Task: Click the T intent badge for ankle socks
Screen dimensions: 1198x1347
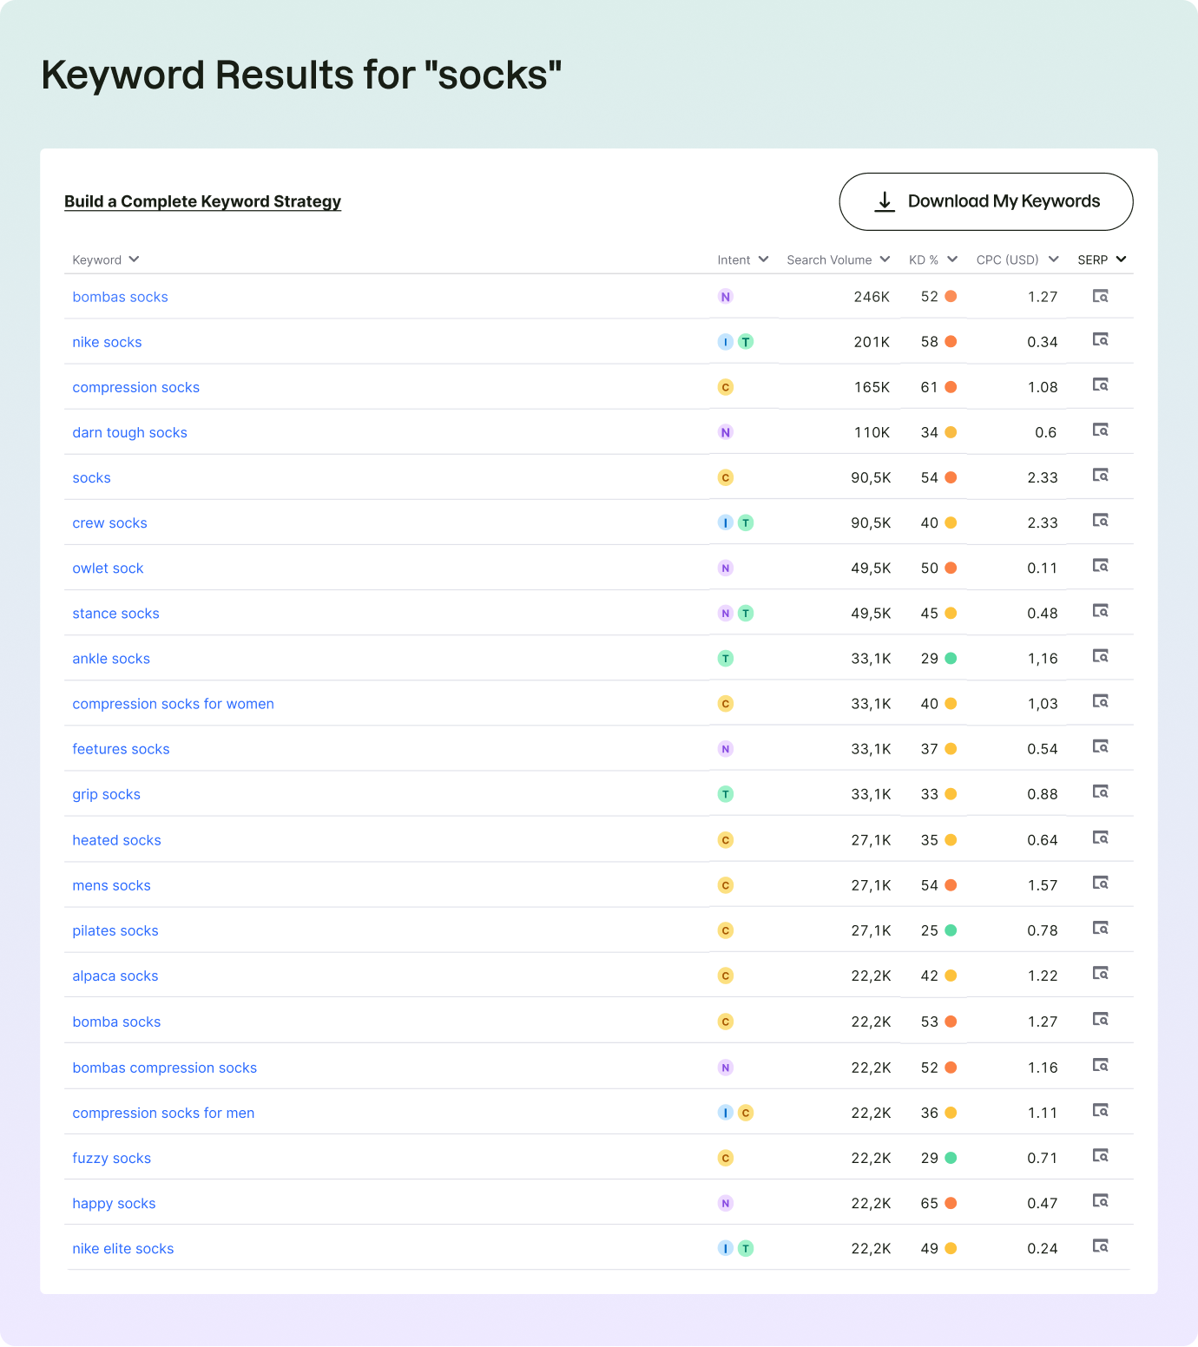Action: (x=726, y=659)
